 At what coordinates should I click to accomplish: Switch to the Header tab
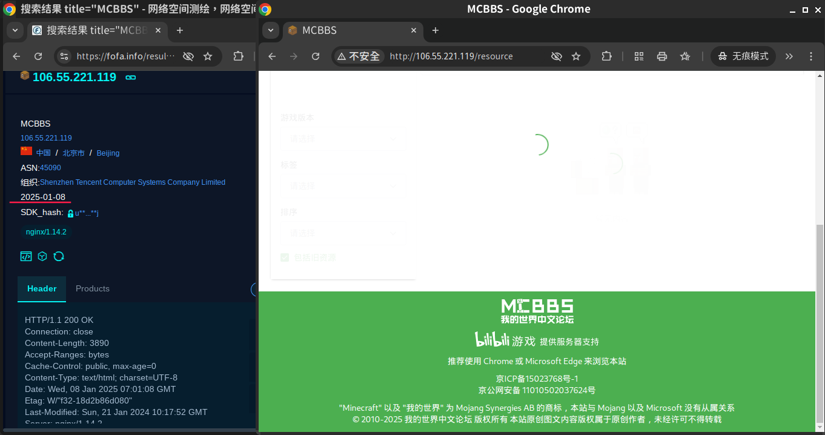pyautogui.click(x=42, y=289)
